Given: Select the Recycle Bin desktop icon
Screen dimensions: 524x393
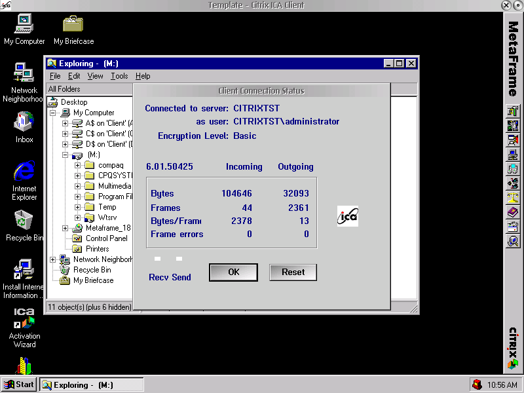Looking at the screenshot, I should coord(24,225).
